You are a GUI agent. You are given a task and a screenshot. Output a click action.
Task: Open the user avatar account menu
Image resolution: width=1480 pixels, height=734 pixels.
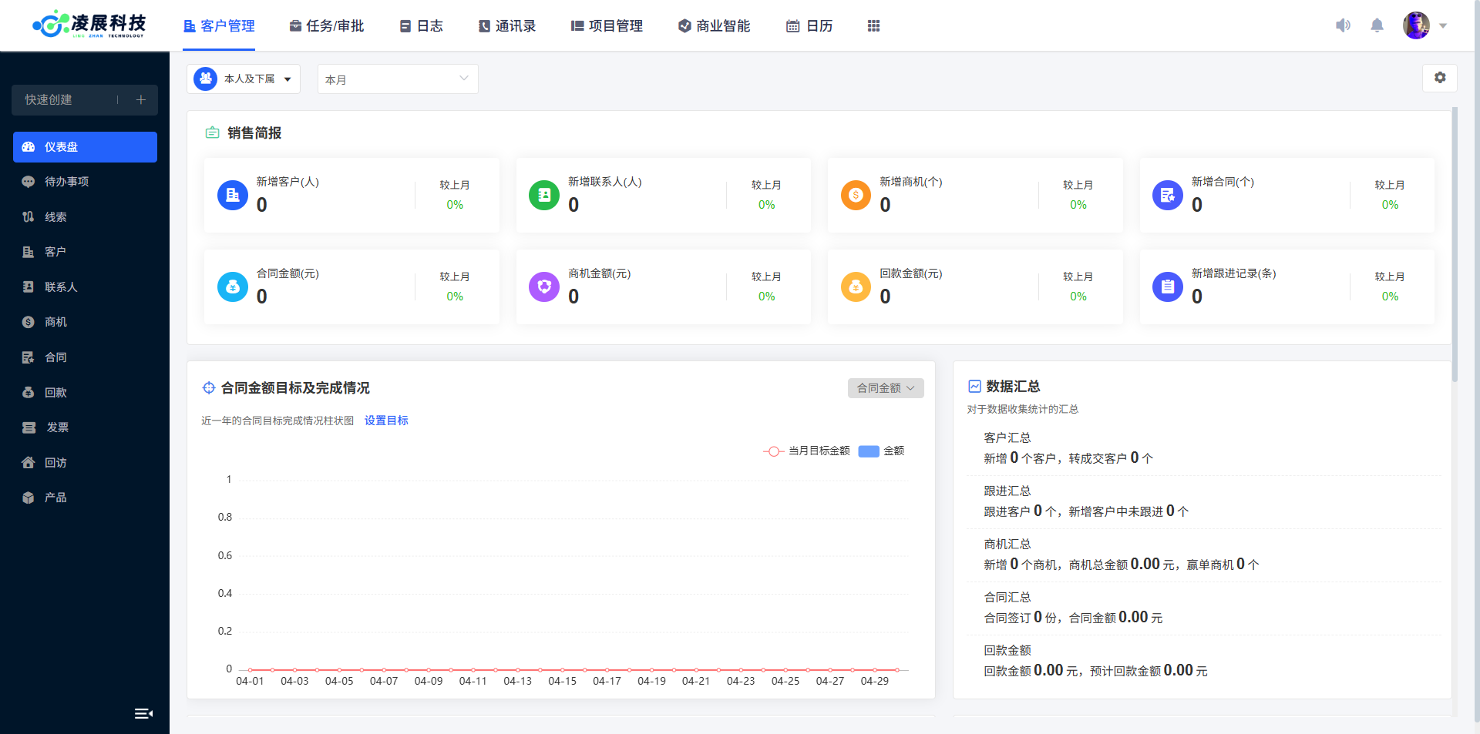click(1423, 25)
